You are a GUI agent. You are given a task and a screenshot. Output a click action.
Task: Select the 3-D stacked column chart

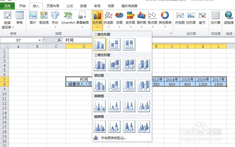click(x=114, y=65)
